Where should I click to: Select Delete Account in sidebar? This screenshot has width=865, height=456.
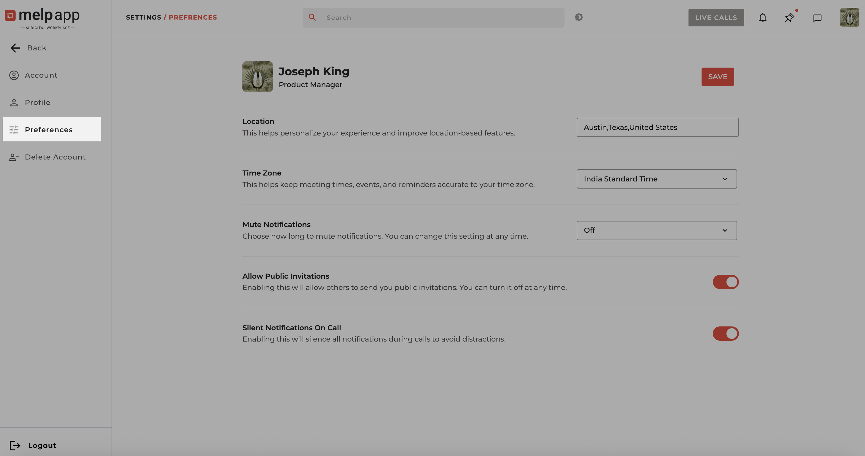55,157
